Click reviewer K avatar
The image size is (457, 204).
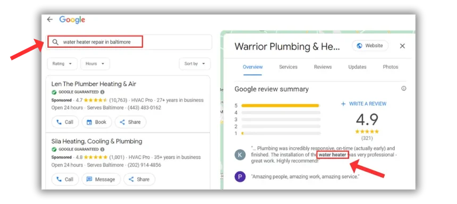pos(240,155)
